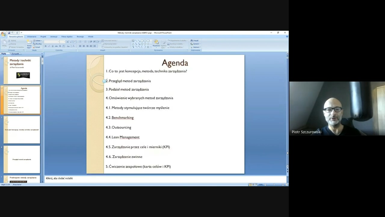Image resolution: width=385 pixels, height=217 pixels.
Task: Click Resetuj slide icon
Action: click(x=38, y=44)
